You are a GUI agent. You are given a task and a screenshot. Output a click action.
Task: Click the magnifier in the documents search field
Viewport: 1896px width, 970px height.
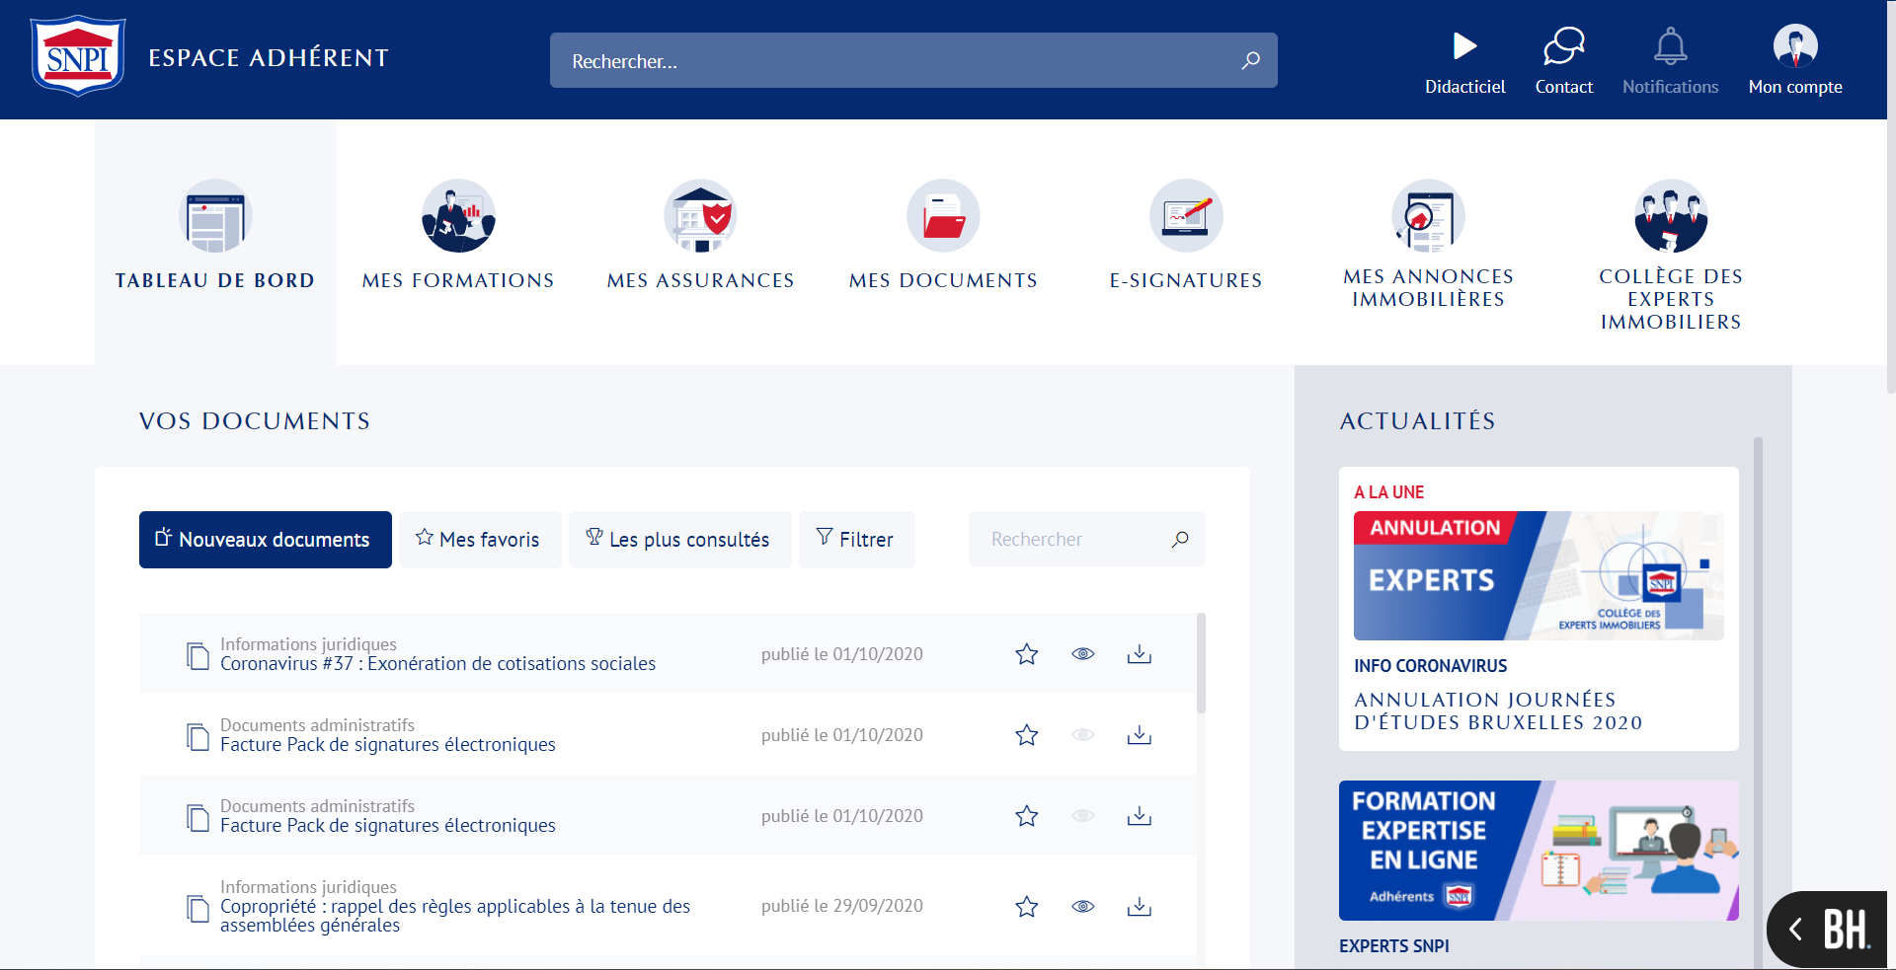(1180, 539)
